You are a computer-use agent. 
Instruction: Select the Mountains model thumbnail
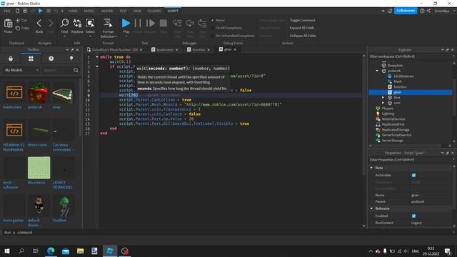point(39,168)
